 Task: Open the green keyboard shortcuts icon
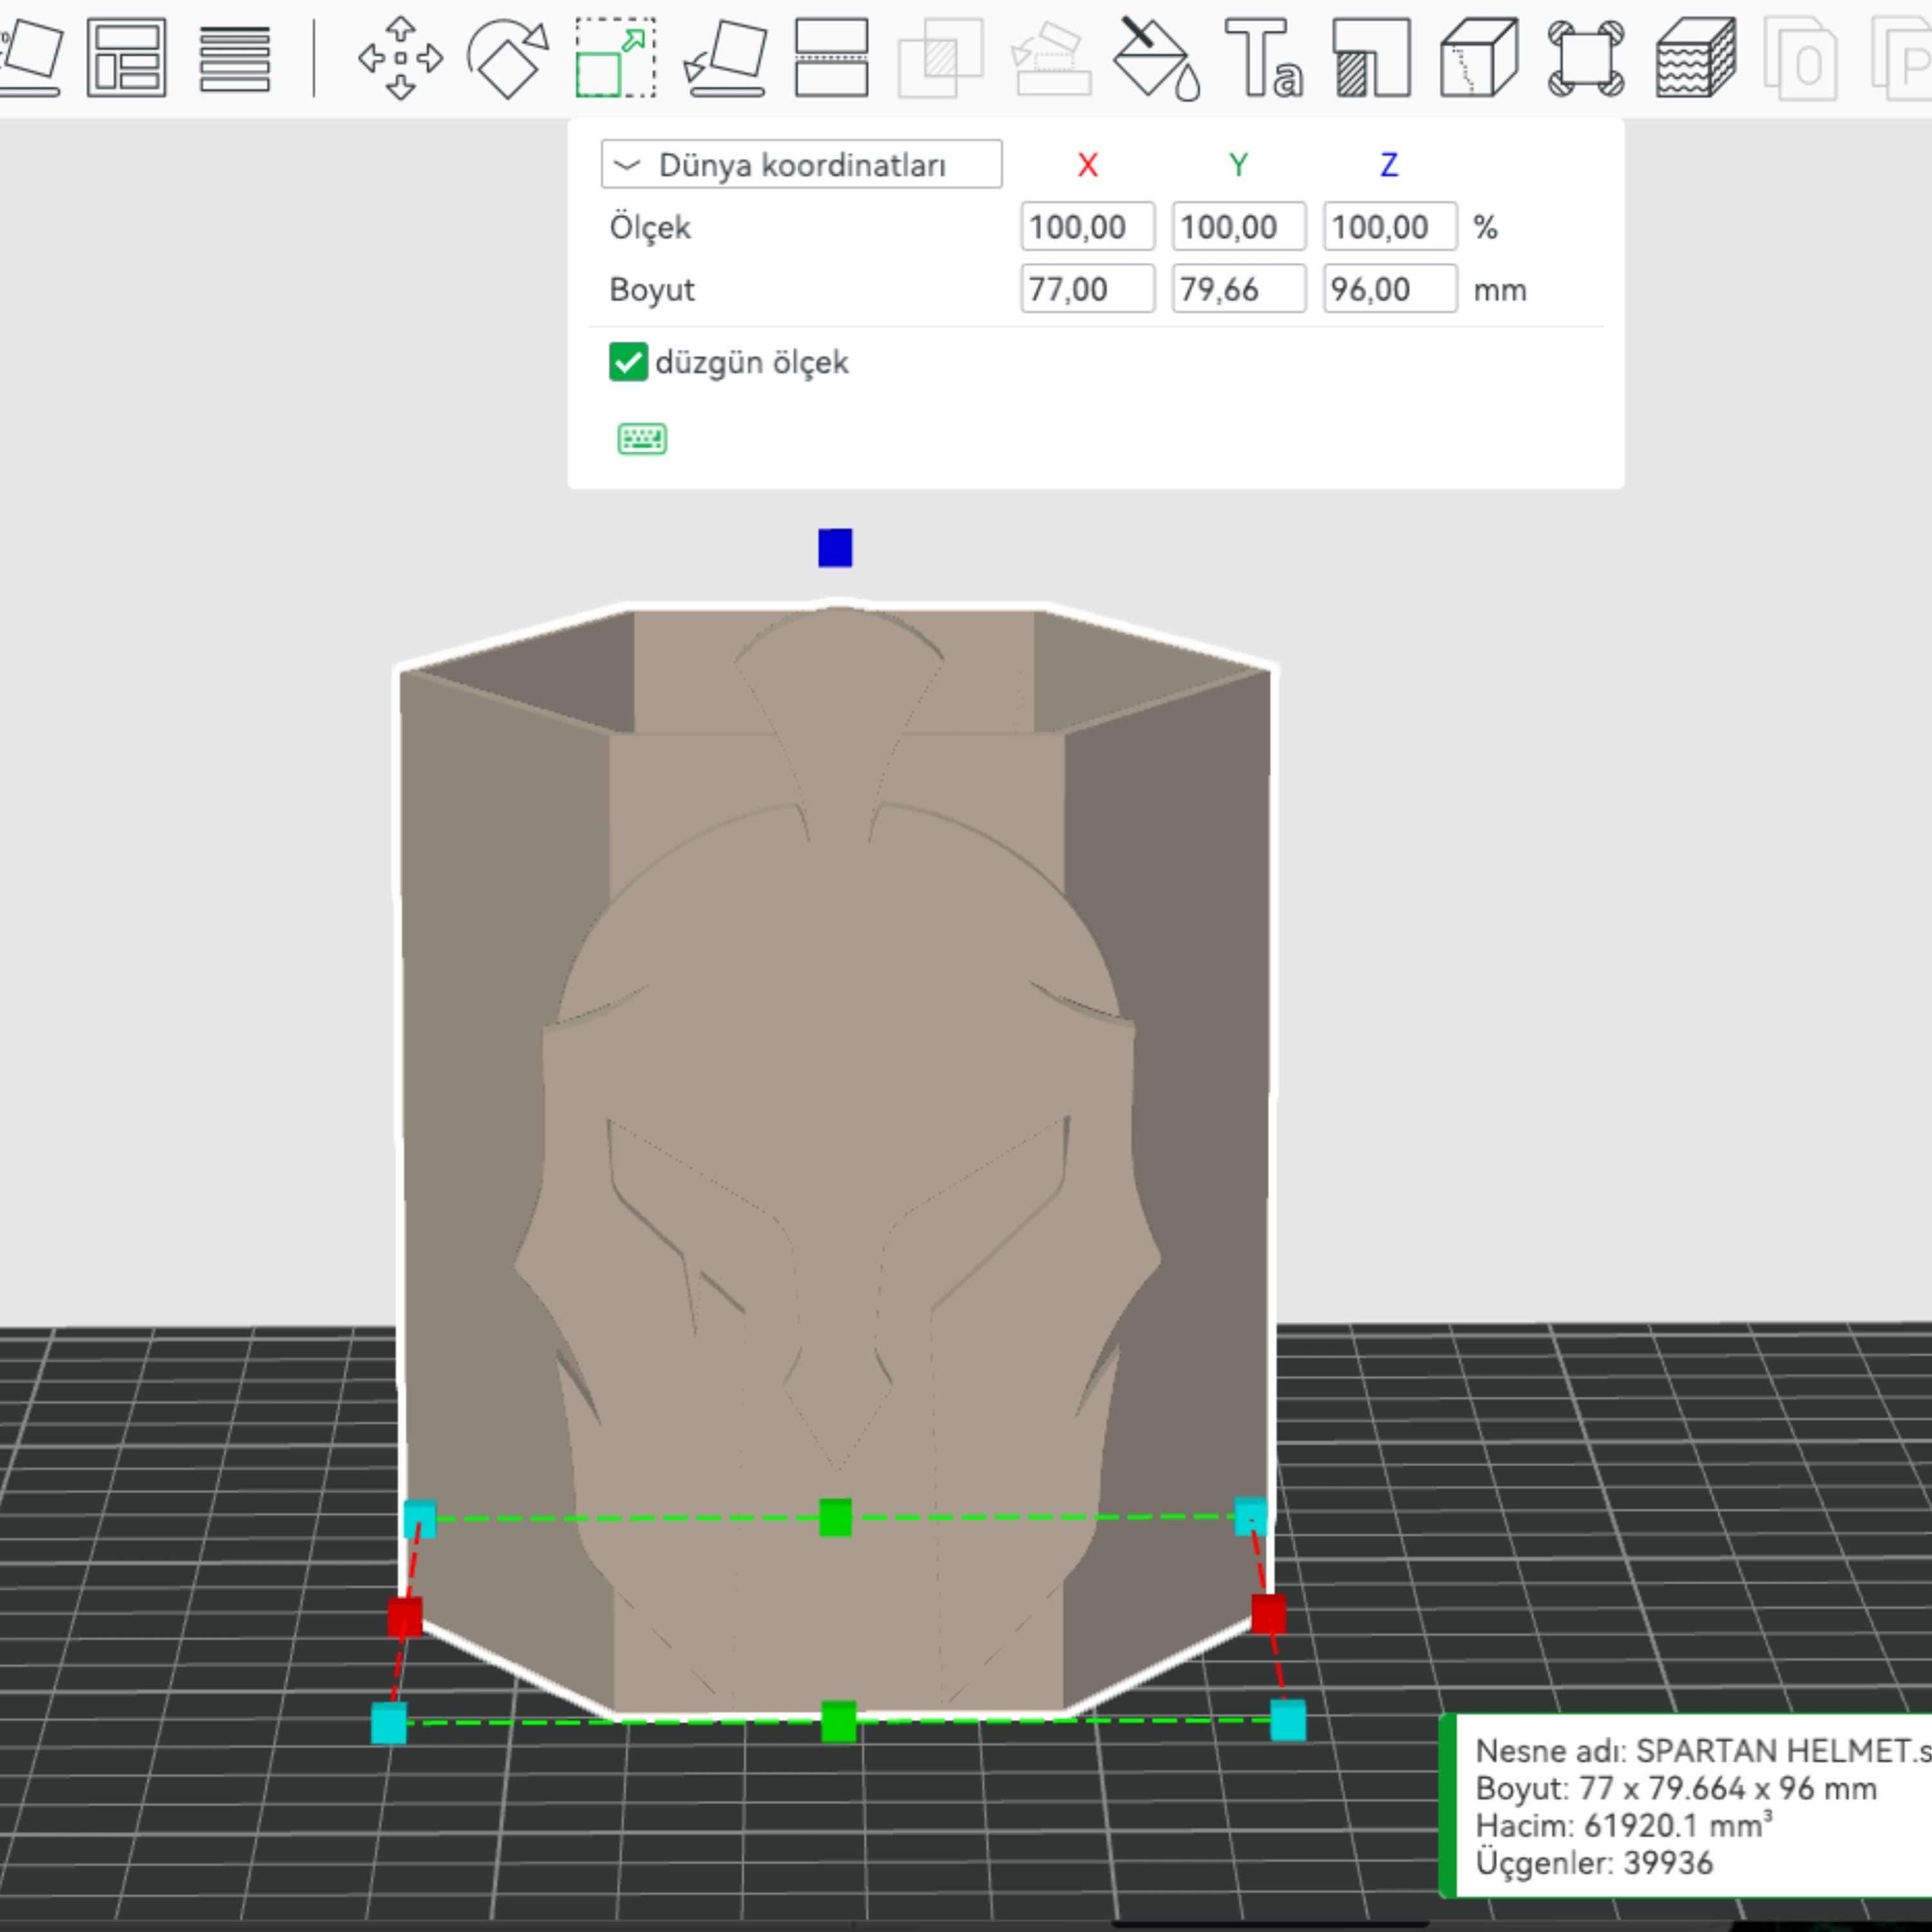[x=642, y=438]
